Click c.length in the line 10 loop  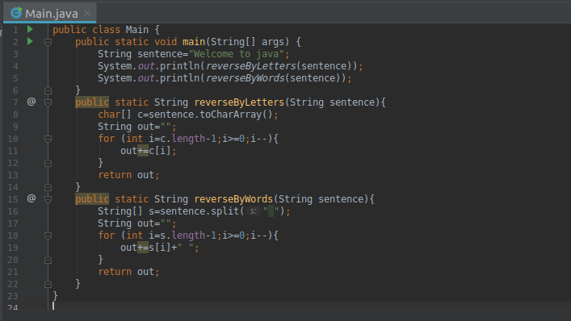pos(183,139)
